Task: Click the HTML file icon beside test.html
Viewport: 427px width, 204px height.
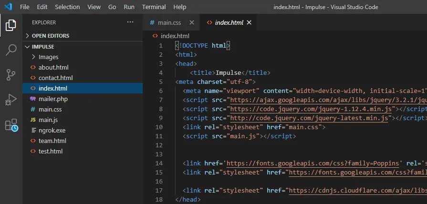Action: click(33, 151)
